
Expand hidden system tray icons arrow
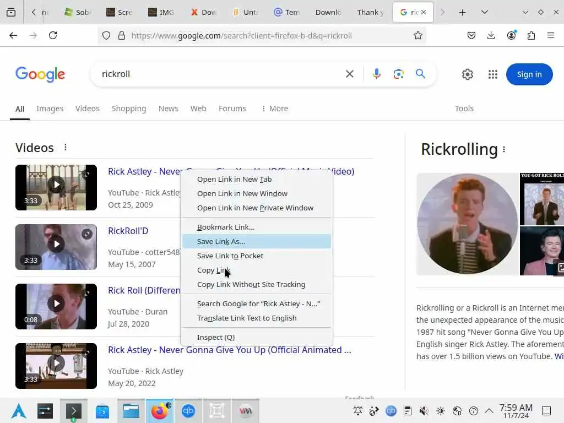click(489, 411)
